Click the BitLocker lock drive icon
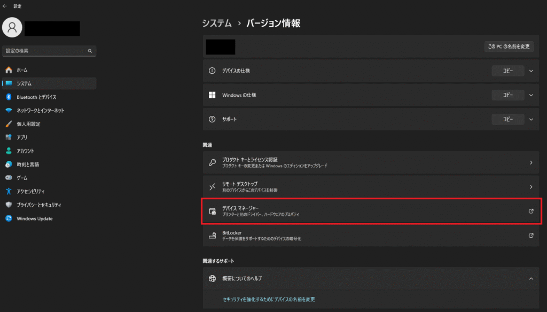 (x=212, y=236)
